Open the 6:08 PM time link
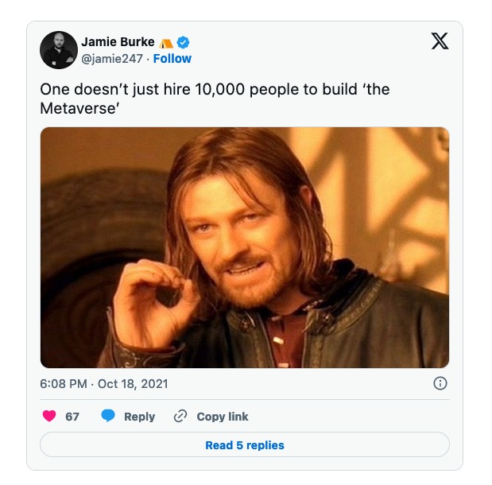Viewport: 492px width, 485px height. tap(64, 383)
